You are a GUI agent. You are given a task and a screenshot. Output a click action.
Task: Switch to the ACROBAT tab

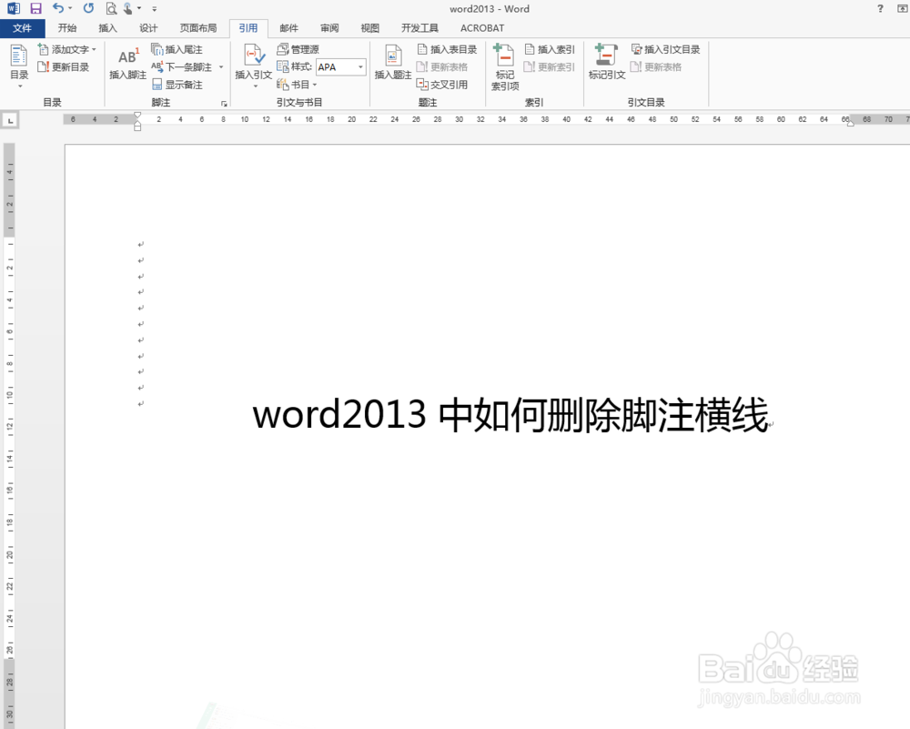pos(482,28)
